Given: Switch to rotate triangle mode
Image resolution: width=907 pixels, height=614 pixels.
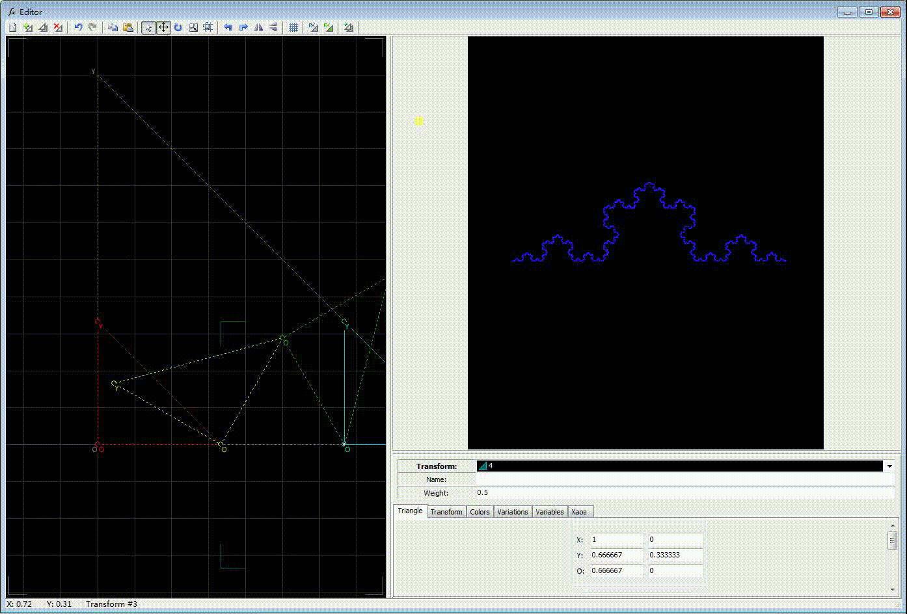Looking at the screenshot, I should (178, 27).
